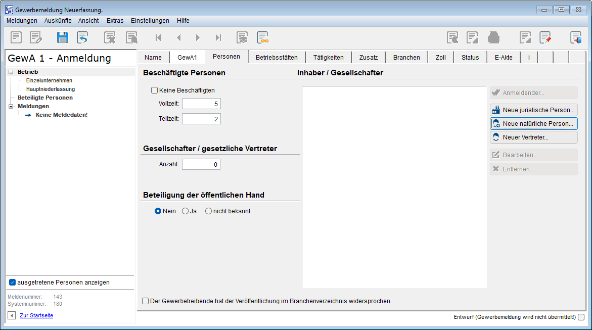Follow the Zur Startseite link
The height and width of the screenshot is (330, 592).
[x=36, y=315]
